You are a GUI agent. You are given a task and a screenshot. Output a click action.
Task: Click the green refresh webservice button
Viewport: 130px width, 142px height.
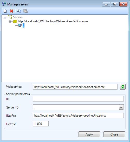tap(123, 87)
